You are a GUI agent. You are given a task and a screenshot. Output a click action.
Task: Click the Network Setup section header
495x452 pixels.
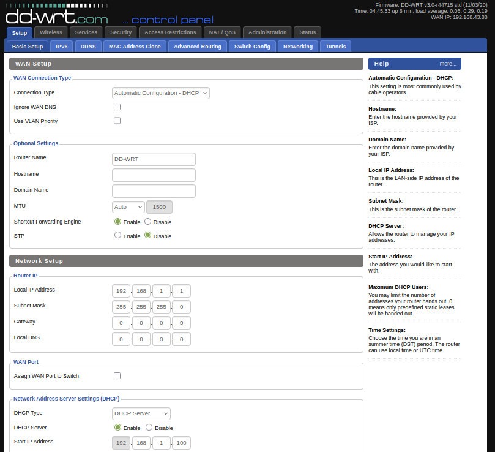186,261
